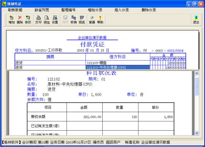Click unit price value 1,600

96,95
